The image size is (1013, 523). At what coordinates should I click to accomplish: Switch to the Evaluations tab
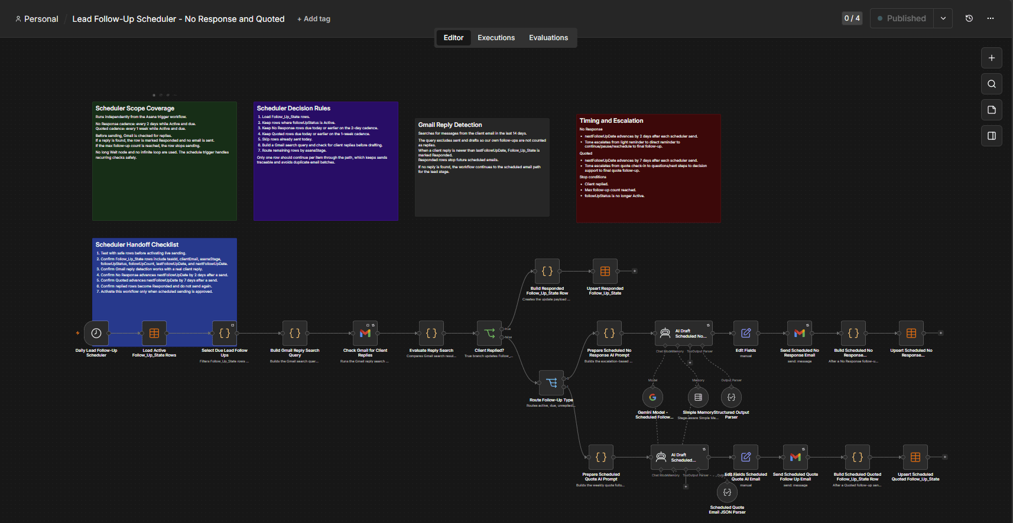click(x=548, y=38)
